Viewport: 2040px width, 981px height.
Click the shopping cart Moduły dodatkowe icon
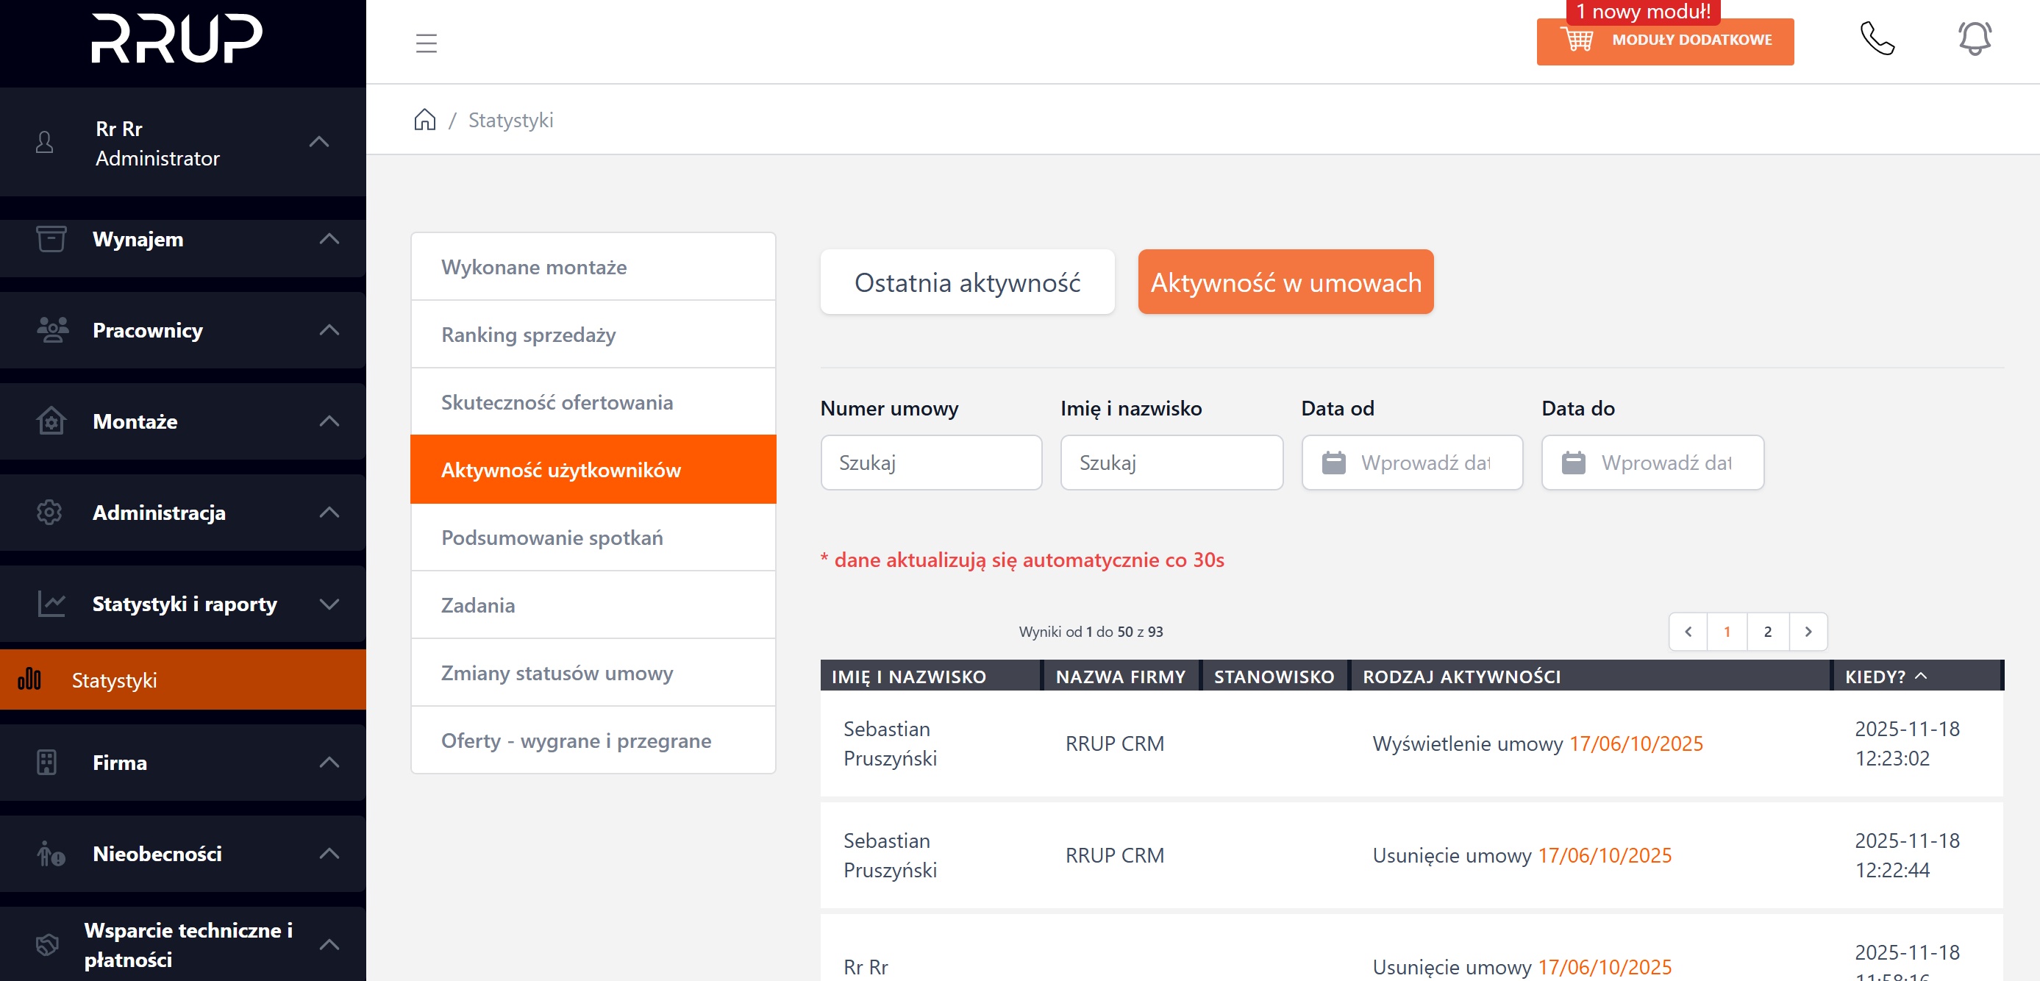tap(1576, 40)
